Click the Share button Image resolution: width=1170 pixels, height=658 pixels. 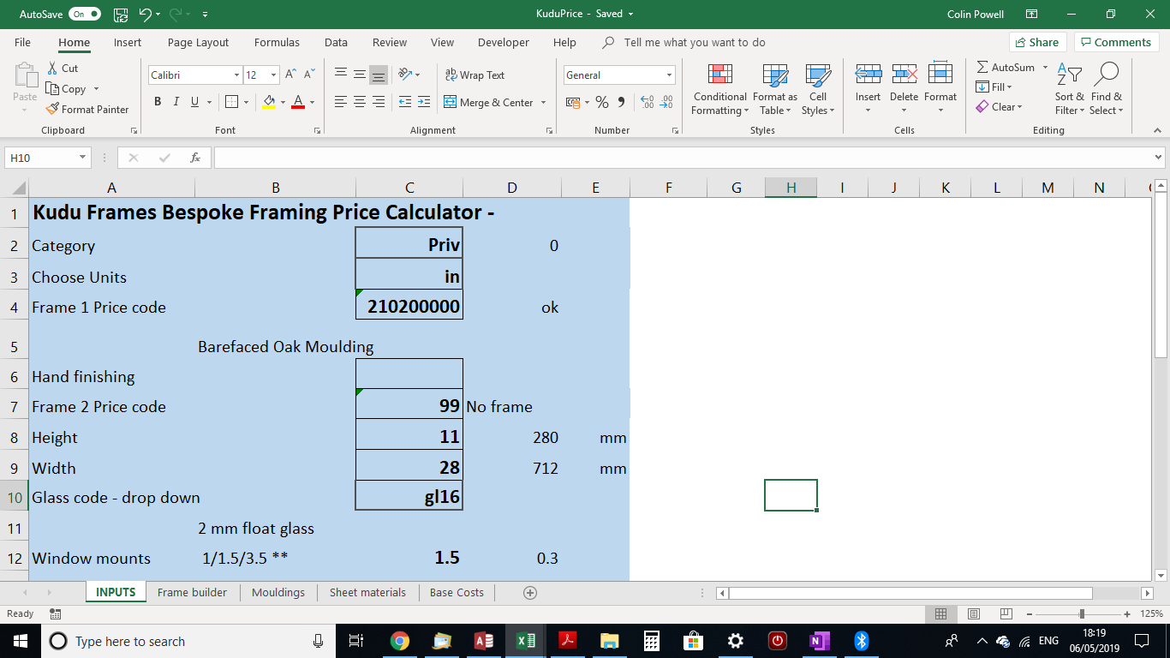[1036, 42]
